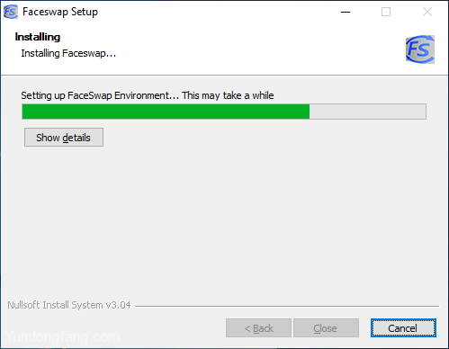
Task: Click the 'Faceswap Setup' title text
Action: point(60,12)
